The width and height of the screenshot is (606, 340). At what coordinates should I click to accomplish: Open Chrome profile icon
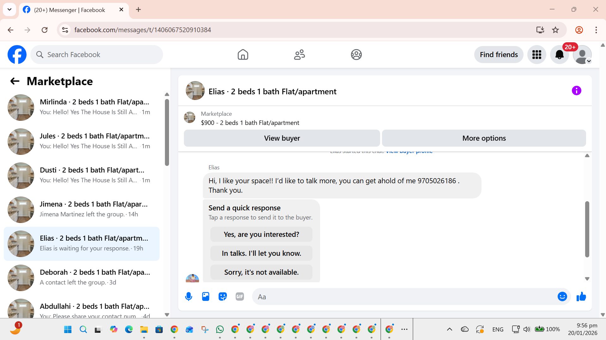(579, 30)
